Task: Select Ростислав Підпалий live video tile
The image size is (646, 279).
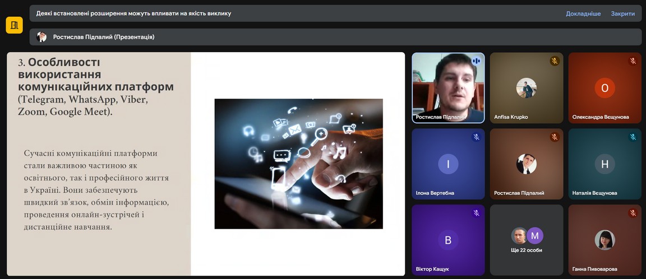Action: click(x=447, y=88)
